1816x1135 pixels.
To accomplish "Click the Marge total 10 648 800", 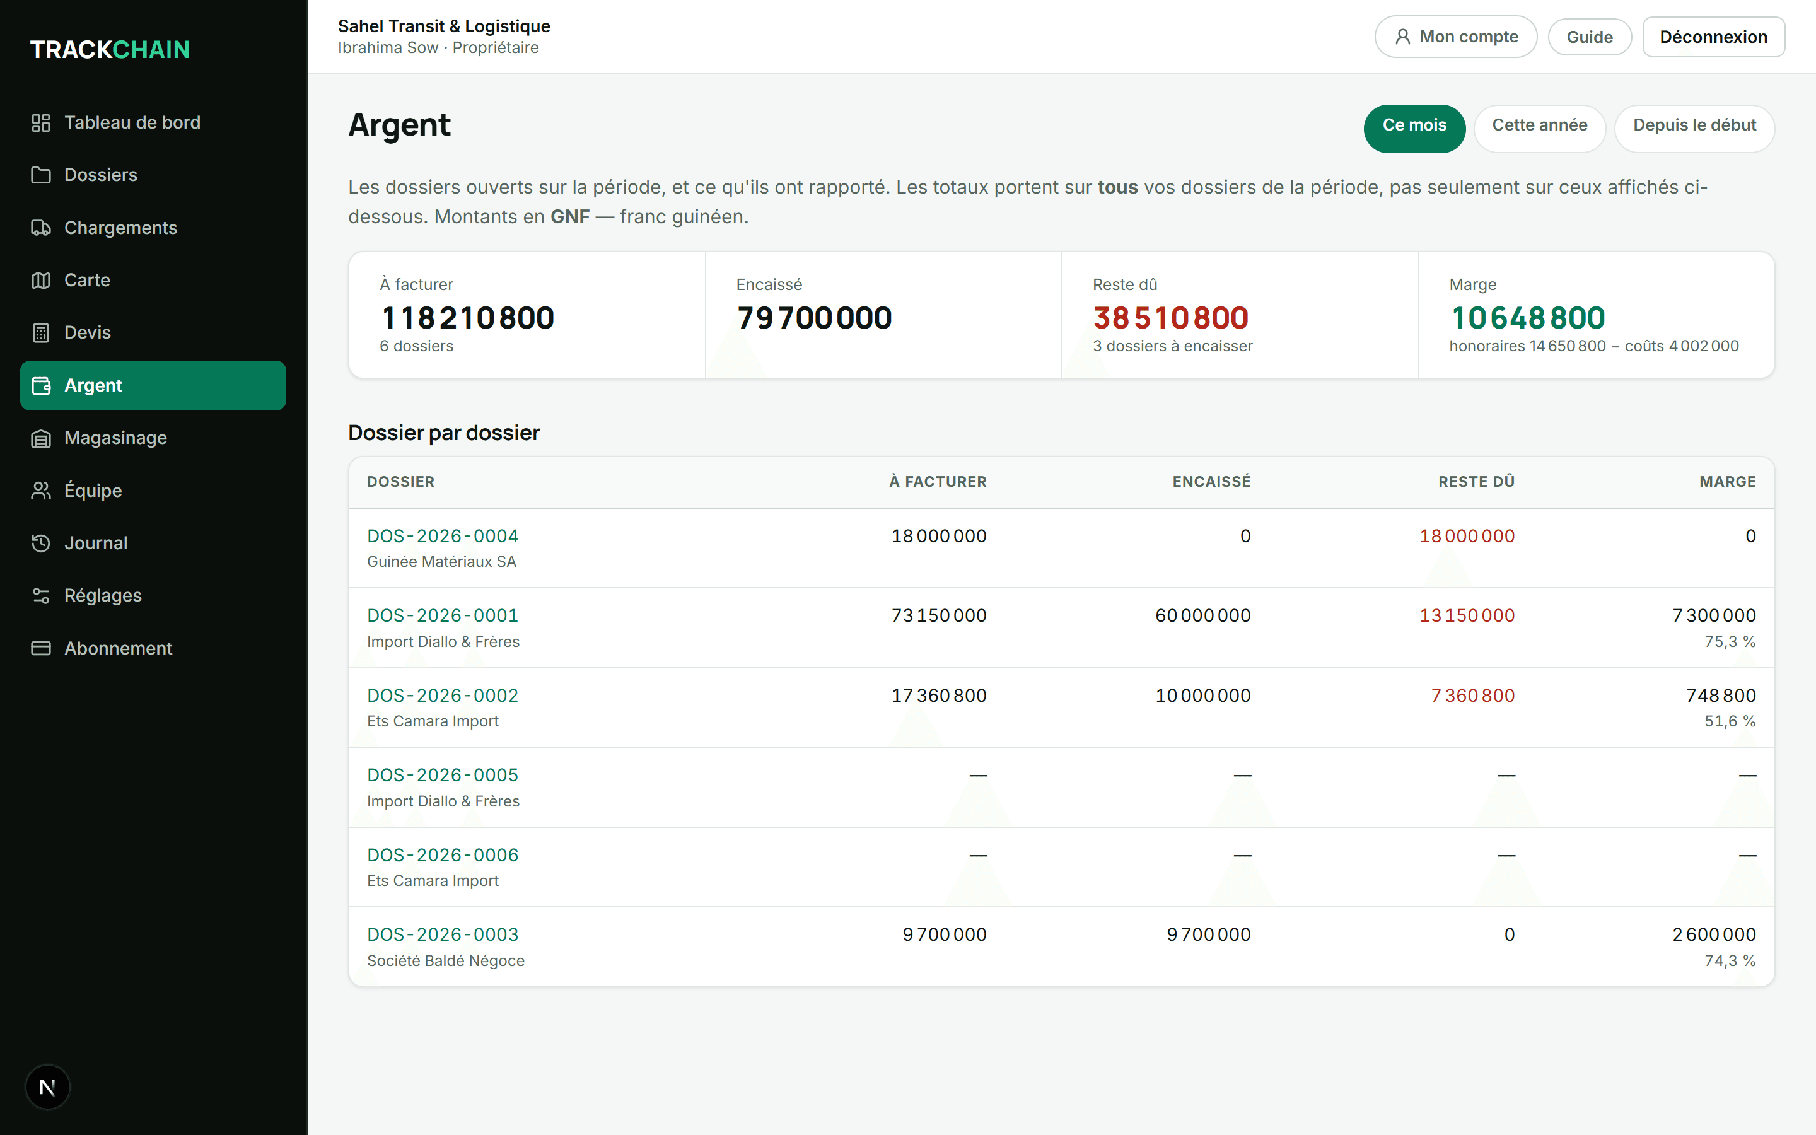I will [x=1528, y=318].
